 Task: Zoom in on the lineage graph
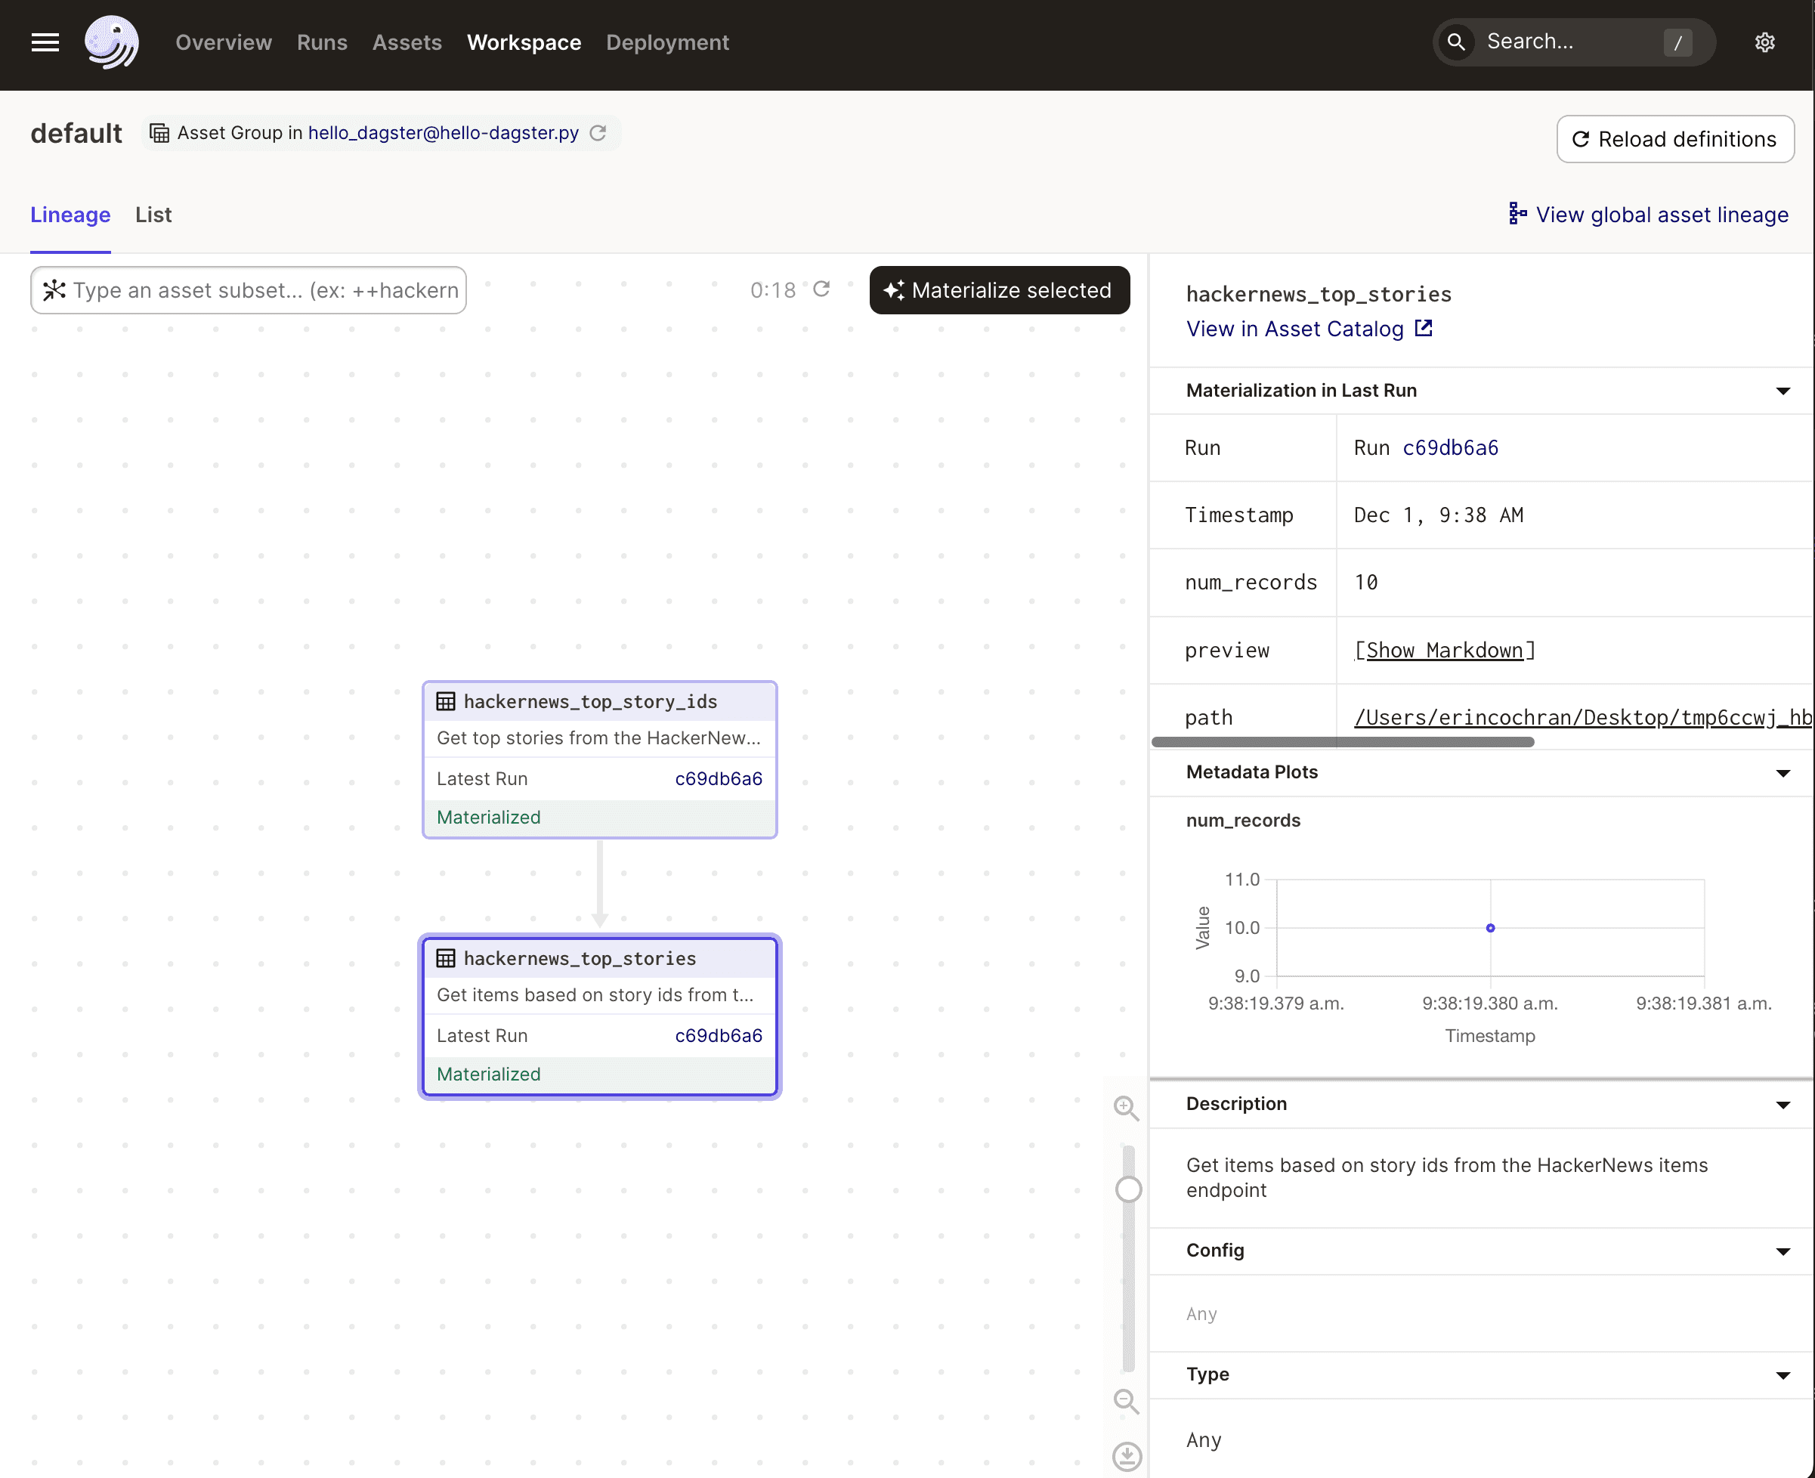tap(1125, 1108)
